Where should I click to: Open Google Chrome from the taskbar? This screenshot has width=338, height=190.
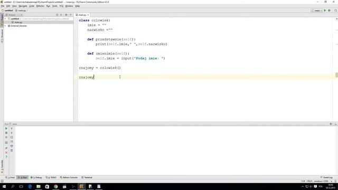(55, 186)
